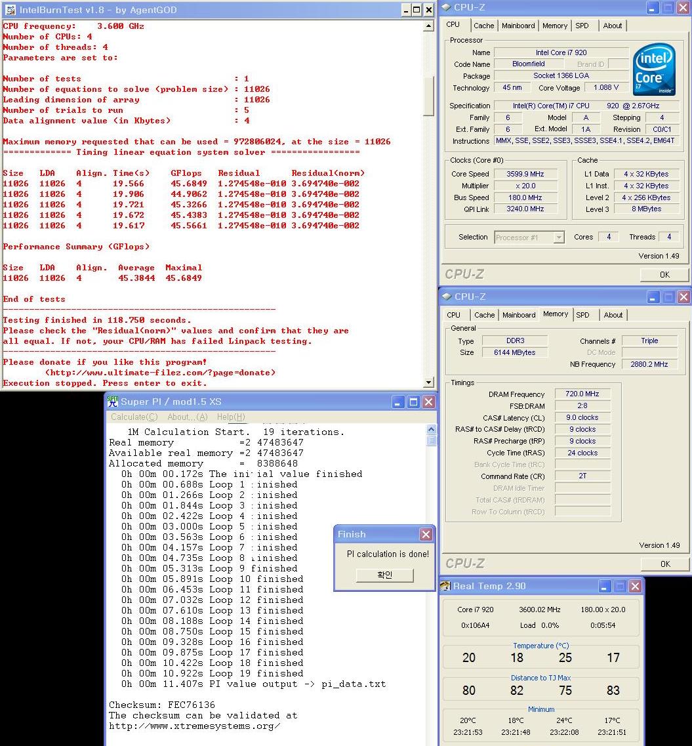Click the Command Rate value 2T
Screen dimensions: 692x746
point(582,476)
